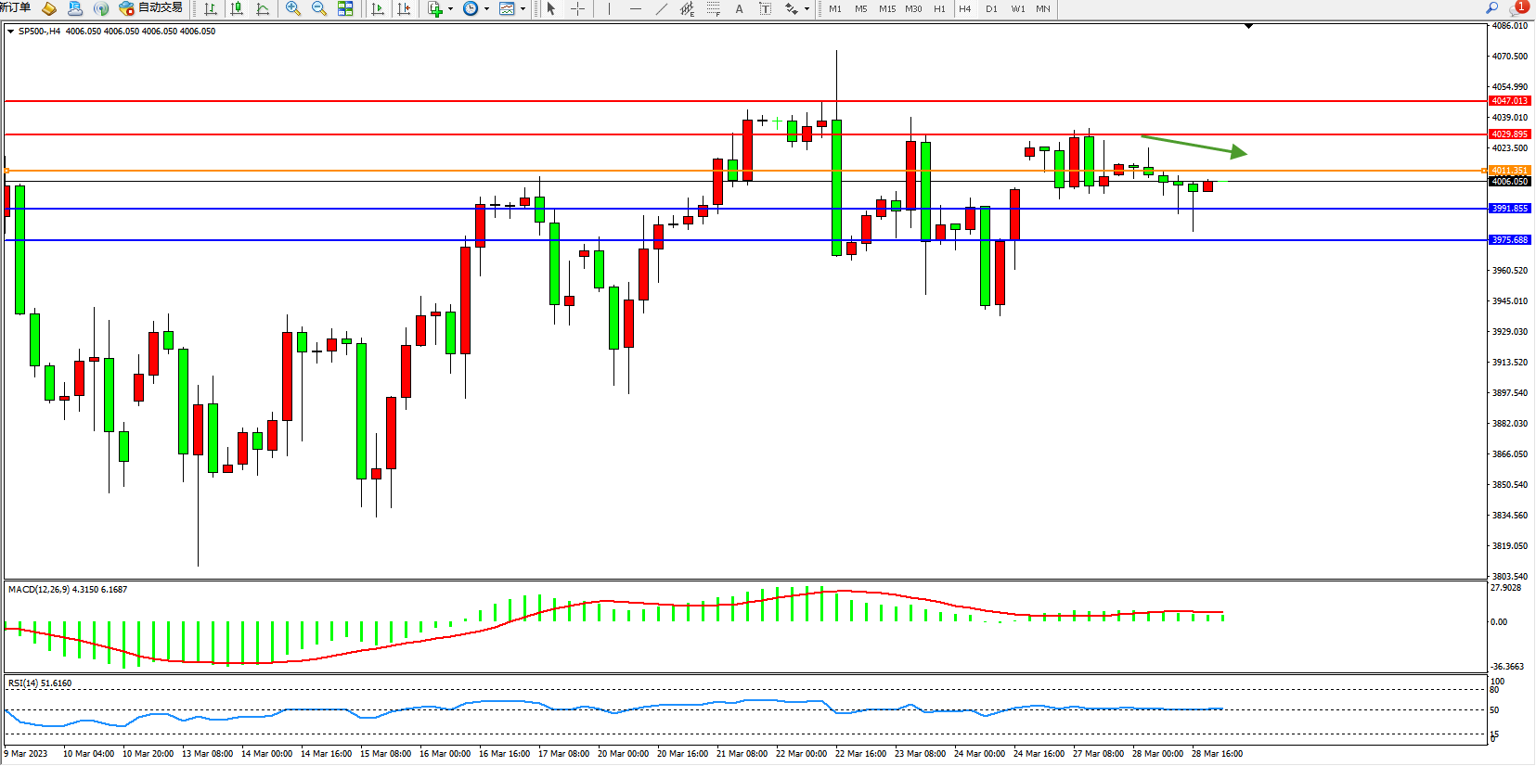Viewport: 1536px width, 766px height.
Task: Click the 自动交易 auto trading button
Action: (x=151, y=8)
